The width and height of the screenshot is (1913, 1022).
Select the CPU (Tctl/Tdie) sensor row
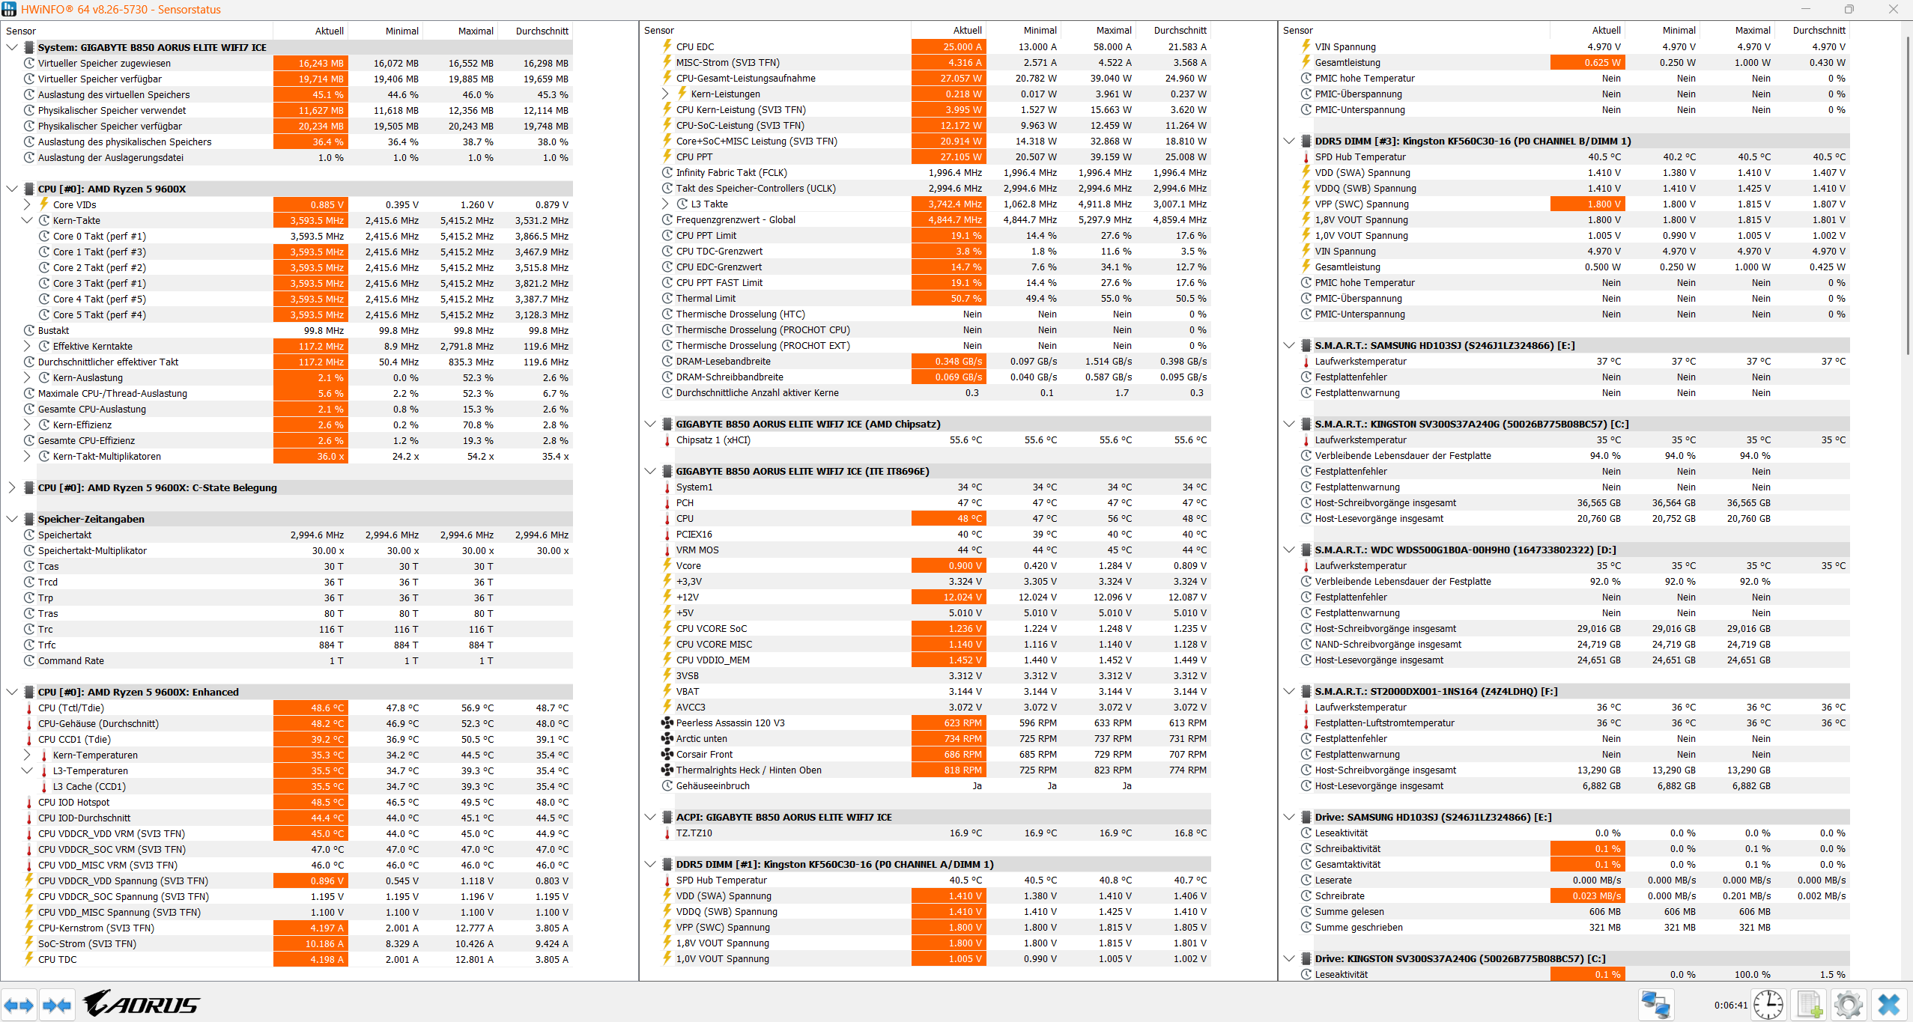[71, 708]
